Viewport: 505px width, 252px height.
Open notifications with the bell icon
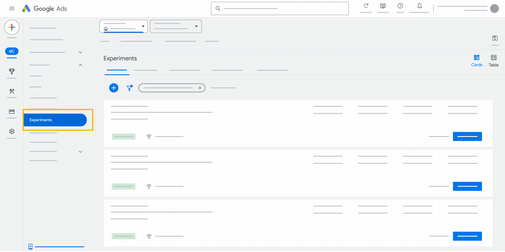419,7
